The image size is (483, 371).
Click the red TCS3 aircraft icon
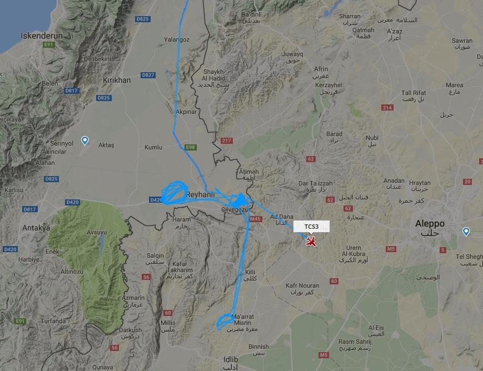coord(311,242)
